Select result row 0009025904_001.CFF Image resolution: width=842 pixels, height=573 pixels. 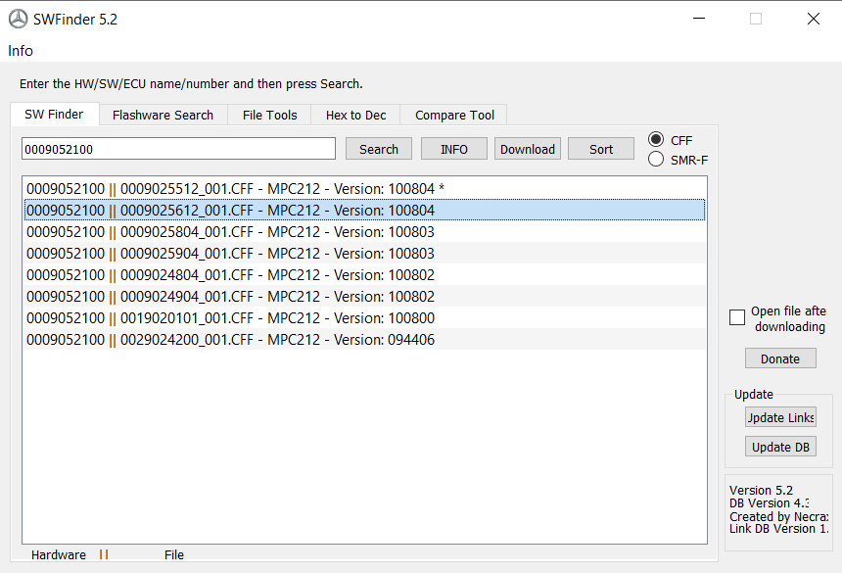click(364, 253)
